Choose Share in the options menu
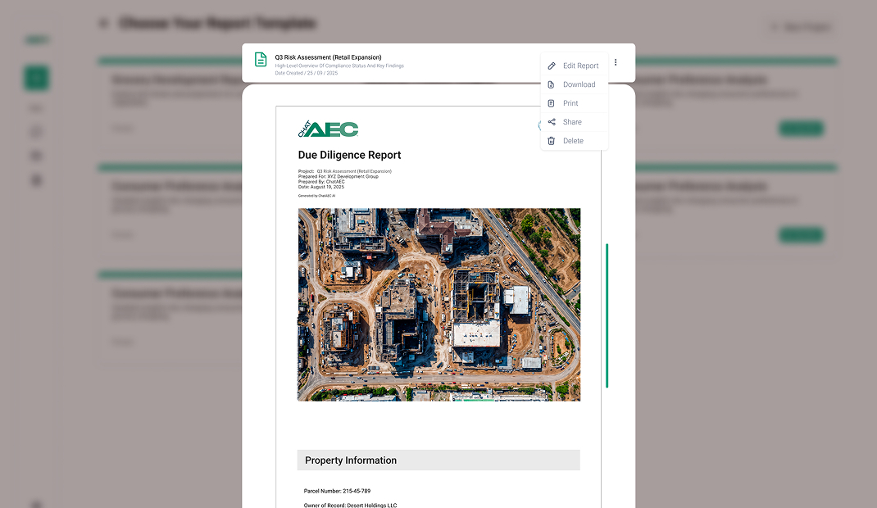The height and width of the screenshot is (508, 877). pyautogui.click(x=575, y=122)
